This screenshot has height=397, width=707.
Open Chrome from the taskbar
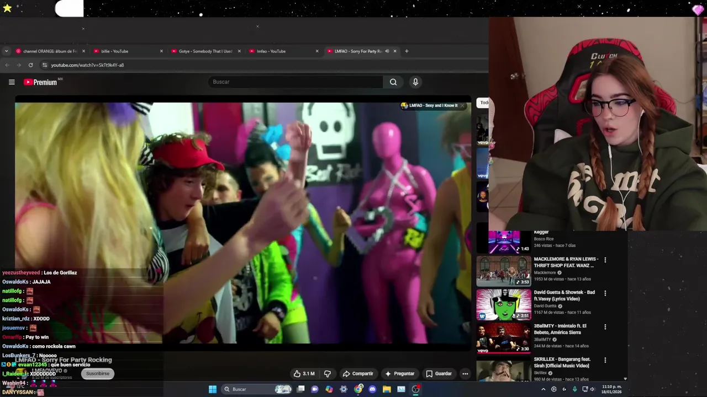[x=358, y=389]
